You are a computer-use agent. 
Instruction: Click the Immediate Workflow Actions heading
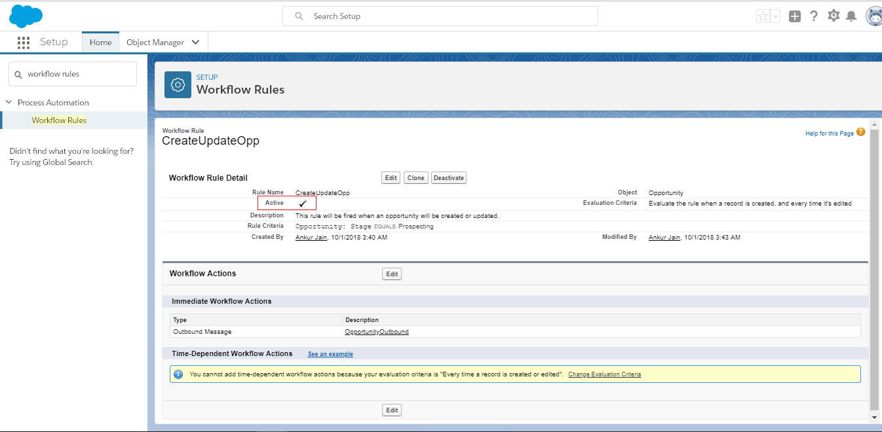(221, 301)
